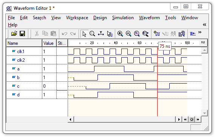The width and height of the screenshot is (215, 137).
Task: Click the vertical scrollbar up arrow
Action: click(x=204, y=50)
